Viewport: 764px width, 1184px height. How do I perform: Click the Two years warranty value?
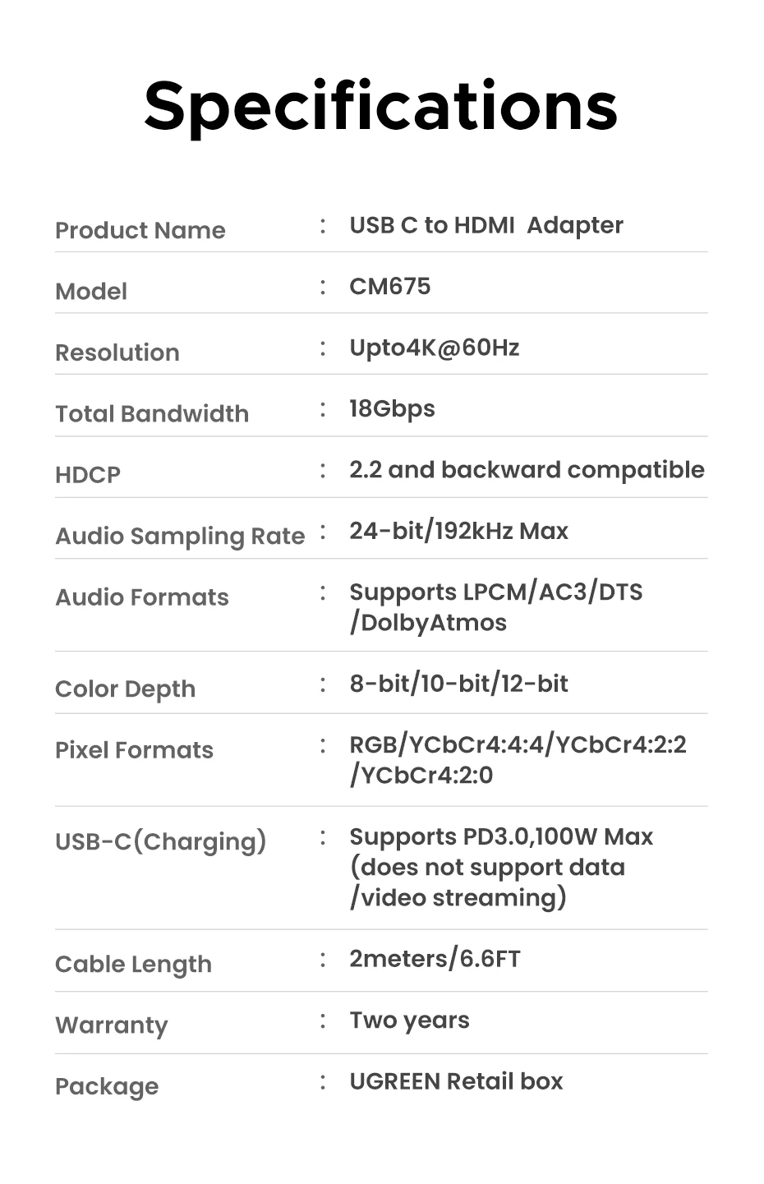point(409,1020)
